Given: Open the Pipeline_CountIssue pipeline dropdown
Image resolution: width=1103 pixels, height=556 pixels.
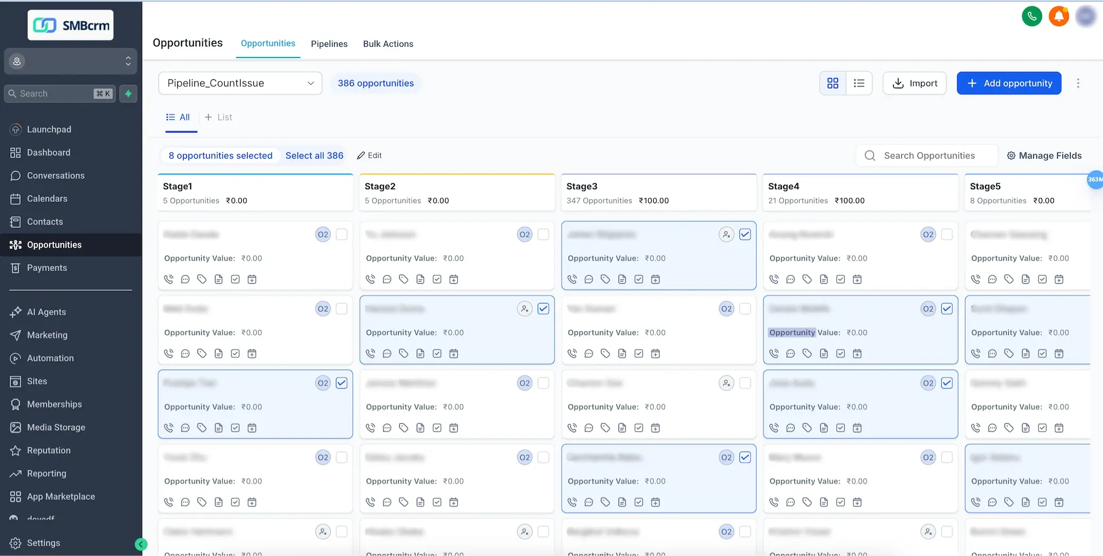Looking at the screenshot, I should point(240,83).
